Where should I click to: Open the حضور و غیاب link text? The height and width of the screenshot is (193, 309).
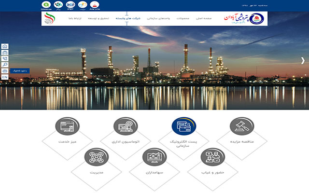click(x=213, y=173)
